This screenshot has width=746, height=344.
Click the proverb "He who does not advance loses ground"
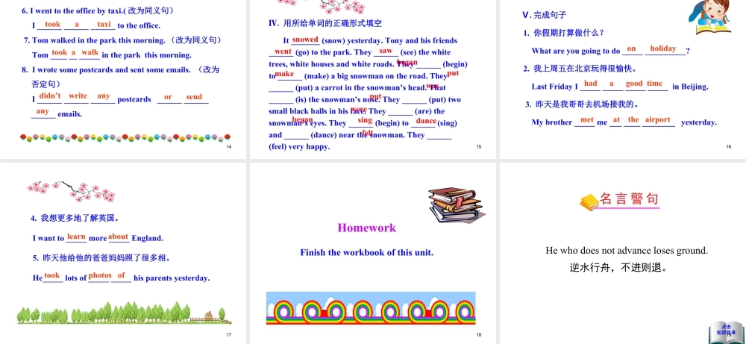coord(627,251)
